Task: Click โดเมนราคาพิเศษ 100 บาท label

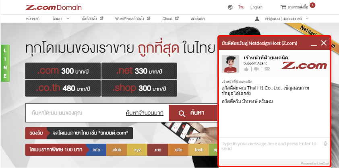Action: (x=56, y=149)
